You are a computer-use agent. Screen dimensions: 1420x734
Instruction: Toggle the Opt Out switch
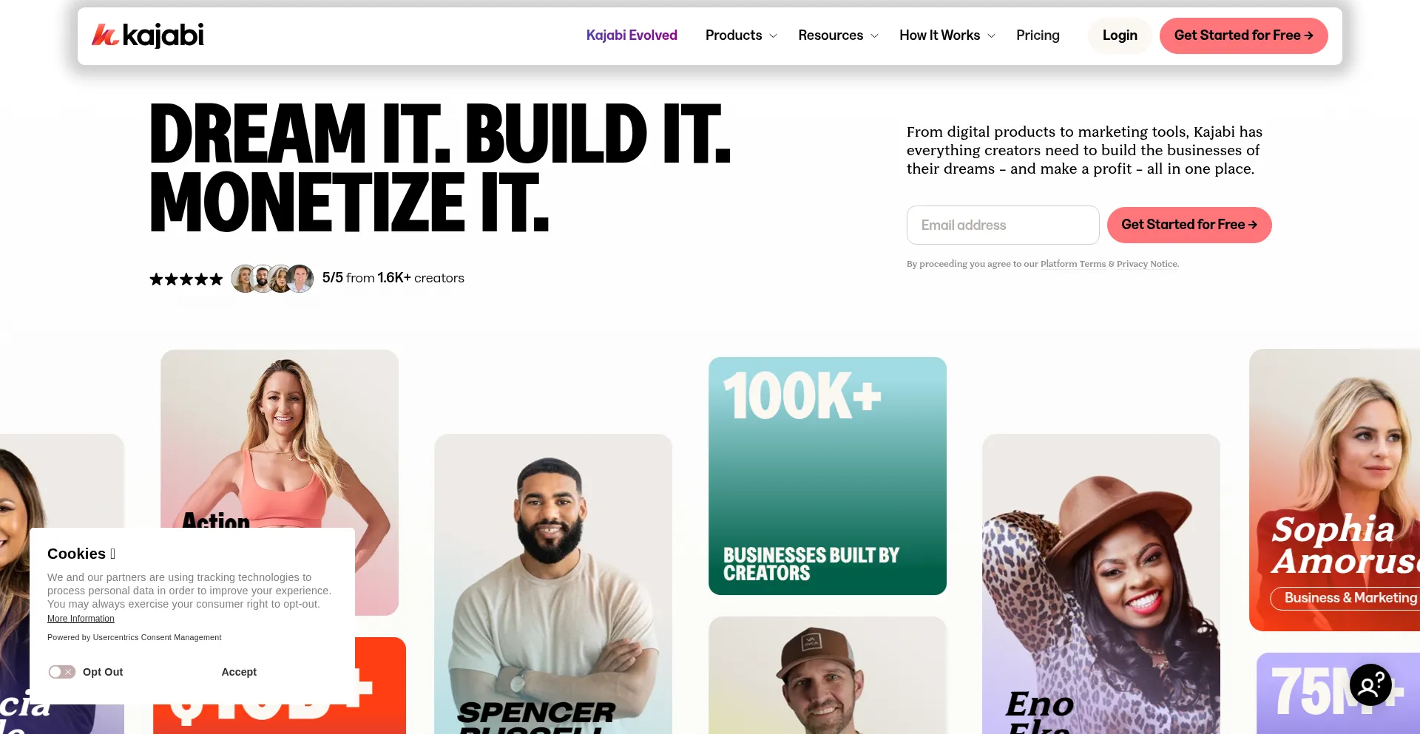point(62,672)
